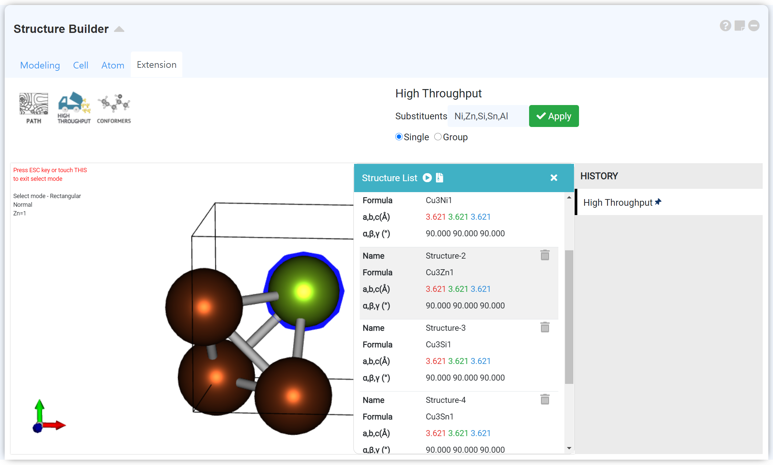Open the help question mark icon
The width and height of the screenshot is (773, 465).
pyautogui.click(x=725, y=26)
